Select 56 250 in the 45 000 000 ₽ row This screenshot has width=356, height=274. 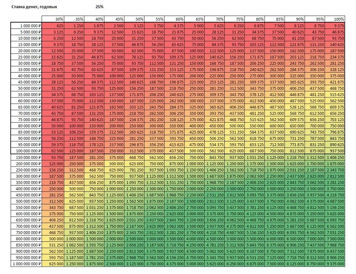74,82
